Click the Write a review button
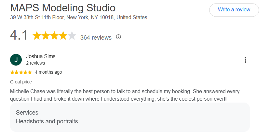This screenshot has width=270, height=136. (234, 10)
